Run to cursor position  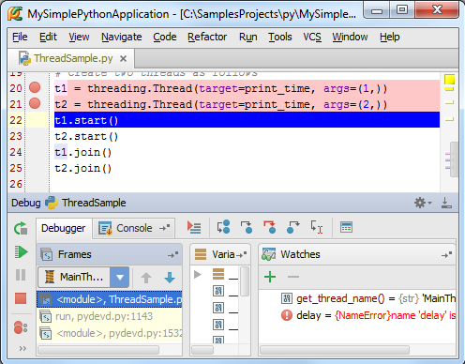(x=316, y=227)
